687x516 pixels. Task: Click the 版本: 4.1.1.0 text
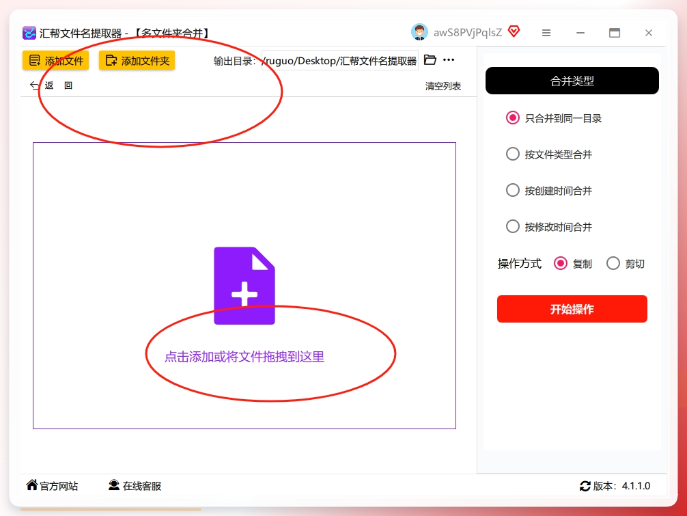coord(621,486)
